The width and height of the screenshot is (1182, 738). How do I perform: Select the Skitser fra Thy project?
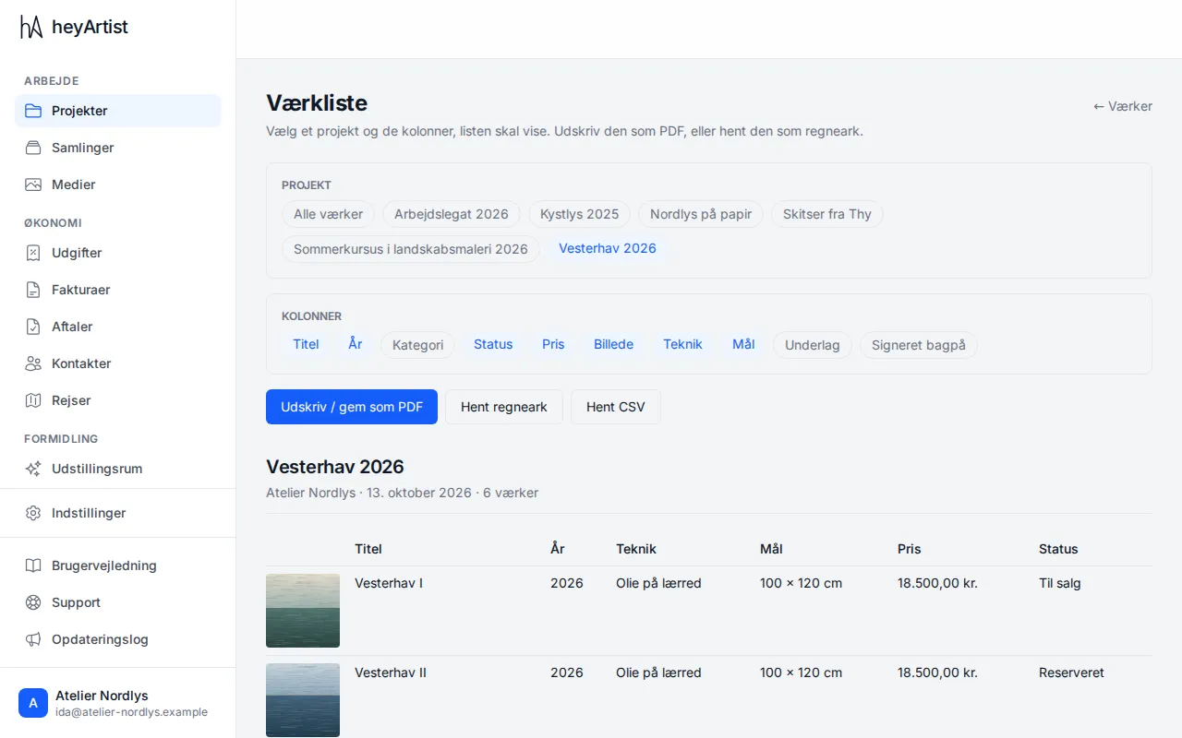coord(827,214)
